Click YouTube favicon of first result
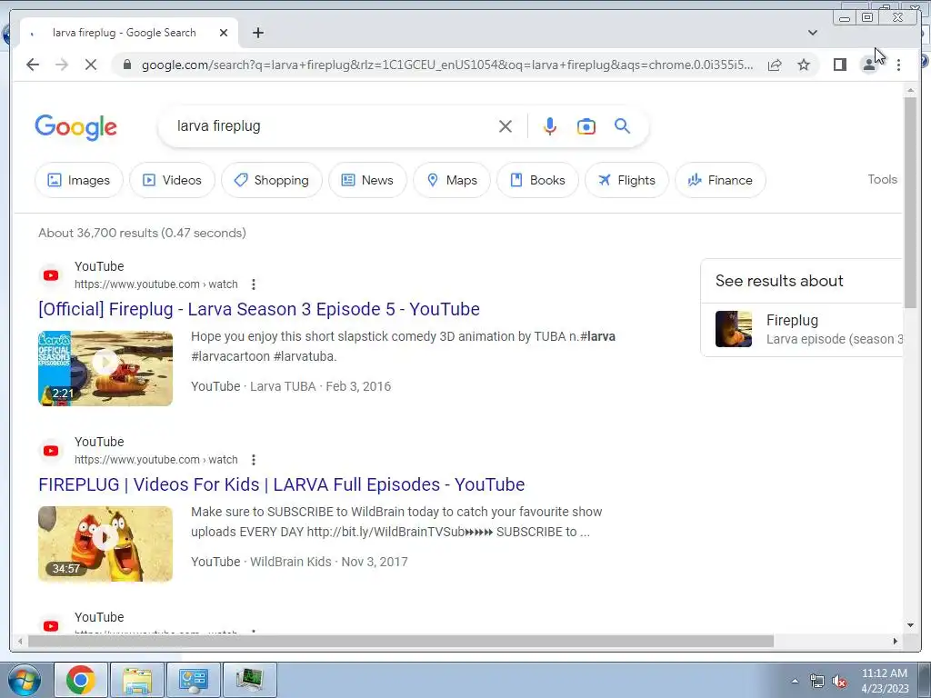Image resolution: width=931 pixels, height=698 pixels. [51, 275]
